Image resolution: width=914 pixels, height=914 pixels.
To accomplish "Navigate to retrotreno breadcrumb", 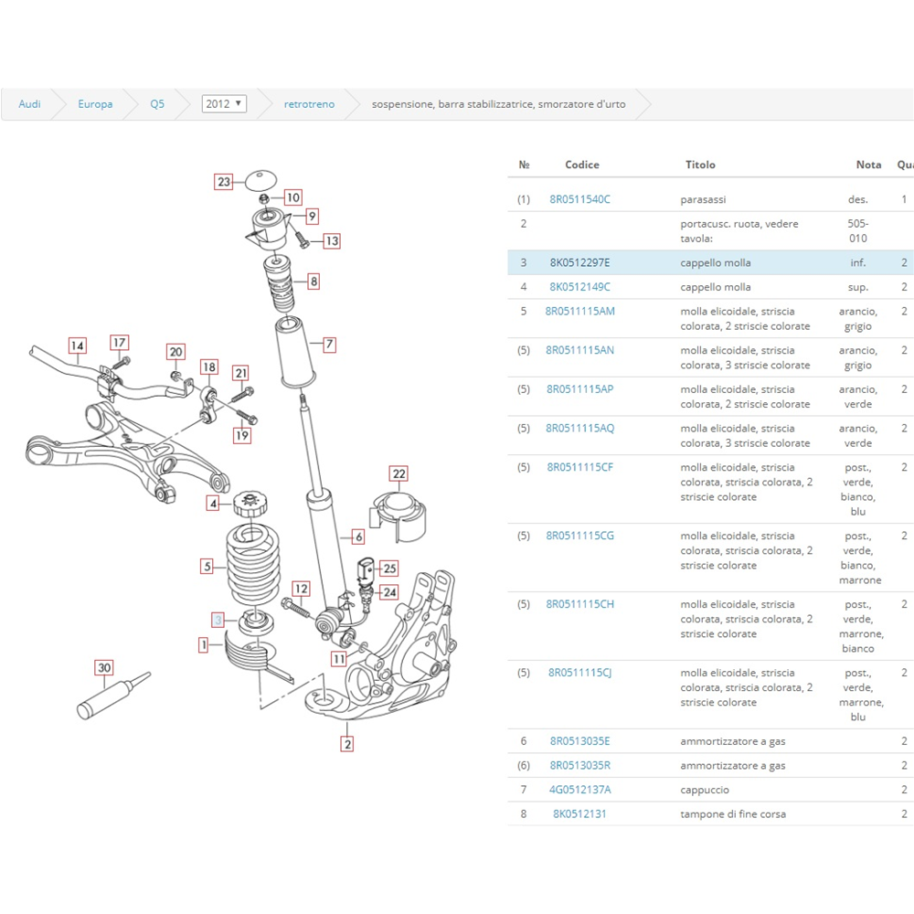I will (x=309, y=104).
